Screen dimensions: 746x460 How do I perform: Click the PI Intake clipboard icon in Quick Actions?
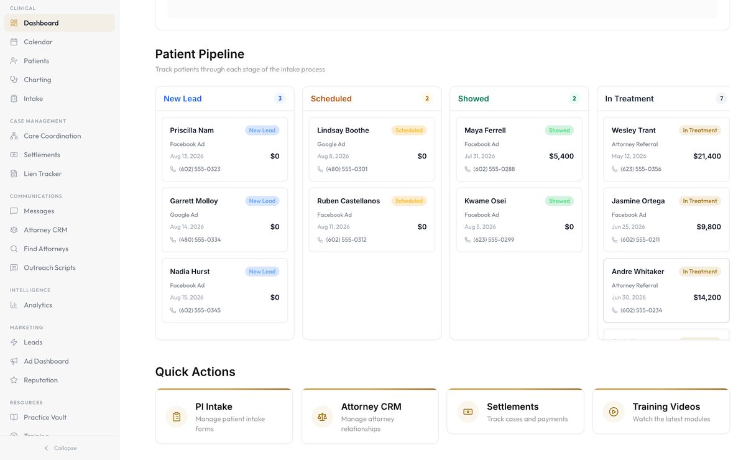[x=177, y=416]
